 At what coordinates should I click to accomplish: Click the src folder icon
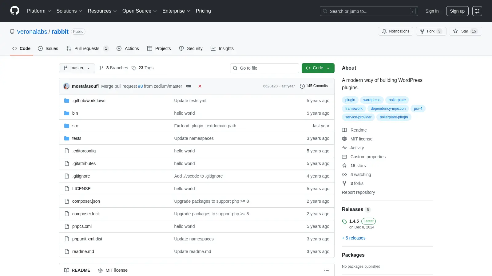click(x=67, y=126)
